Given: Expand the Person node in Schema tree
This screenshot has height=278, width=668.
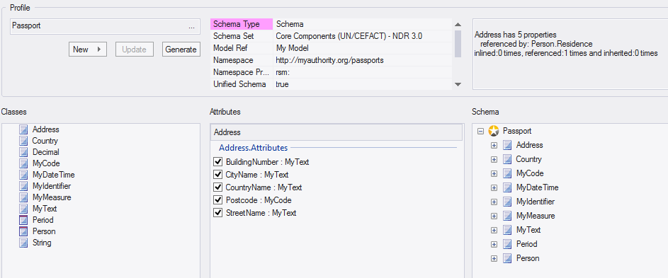Looking at the screenshot, I should click(494, 258).
